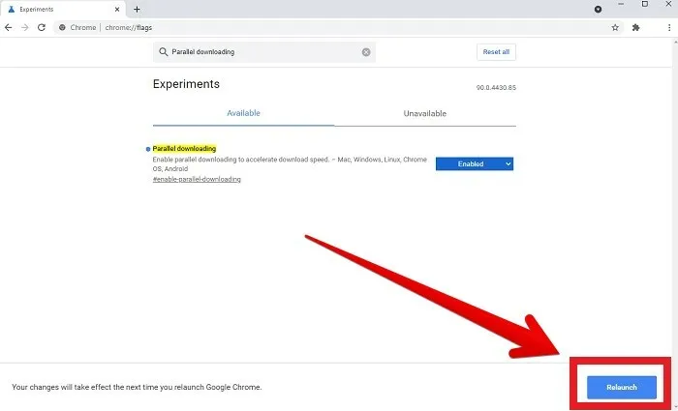Switch to the Available tab
Viewport: 678px width, 411px height.
[243, 113]
